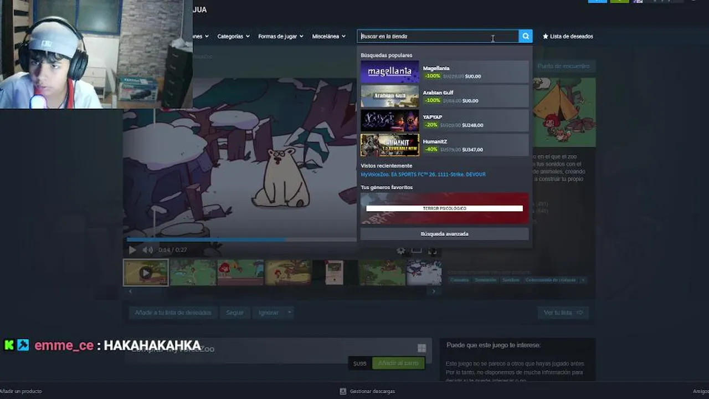Play the trailer video
The image size is (709, 399).
click(x=132, y=250)
